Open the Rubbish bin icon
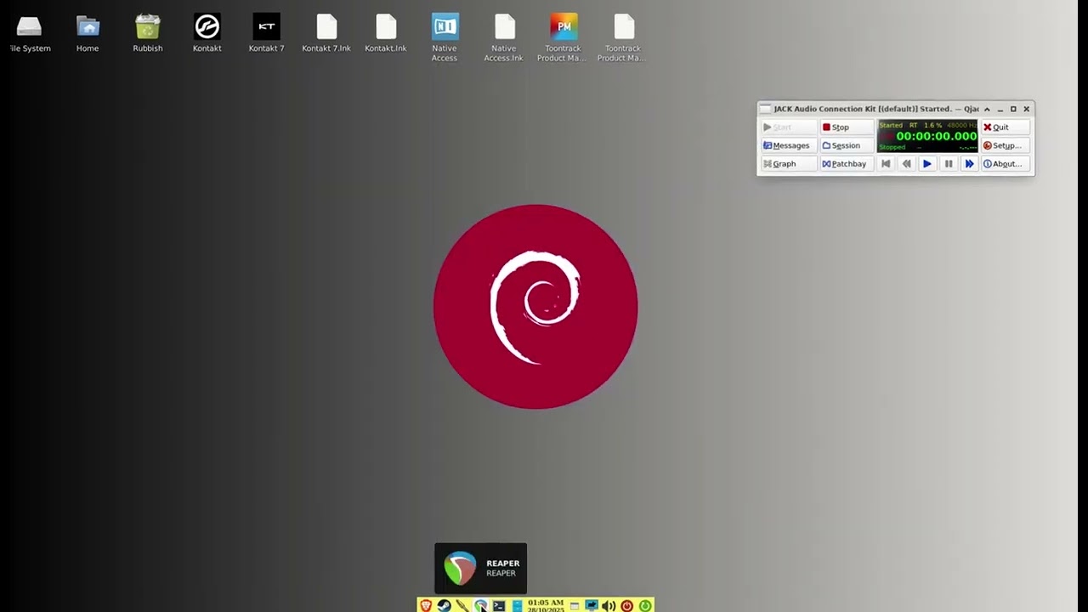This screenshot has height=612, width=1088. tap(147, 34)
